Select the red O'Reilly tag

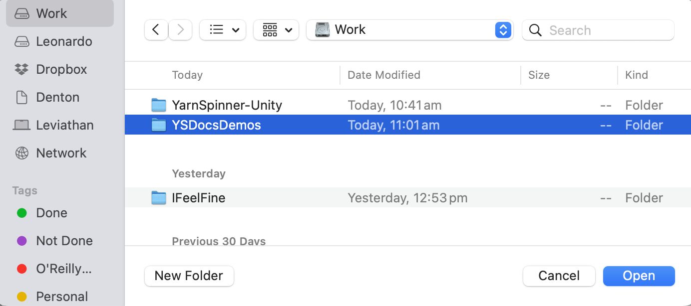[x=63, y=269]
